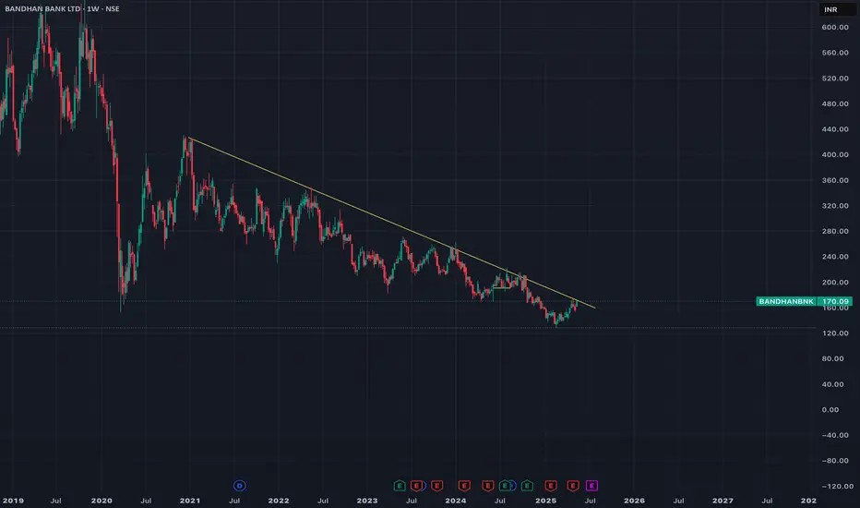Click the BANDHANBNK 170.09 price label
Screen dimensions: 860x508
804,301
